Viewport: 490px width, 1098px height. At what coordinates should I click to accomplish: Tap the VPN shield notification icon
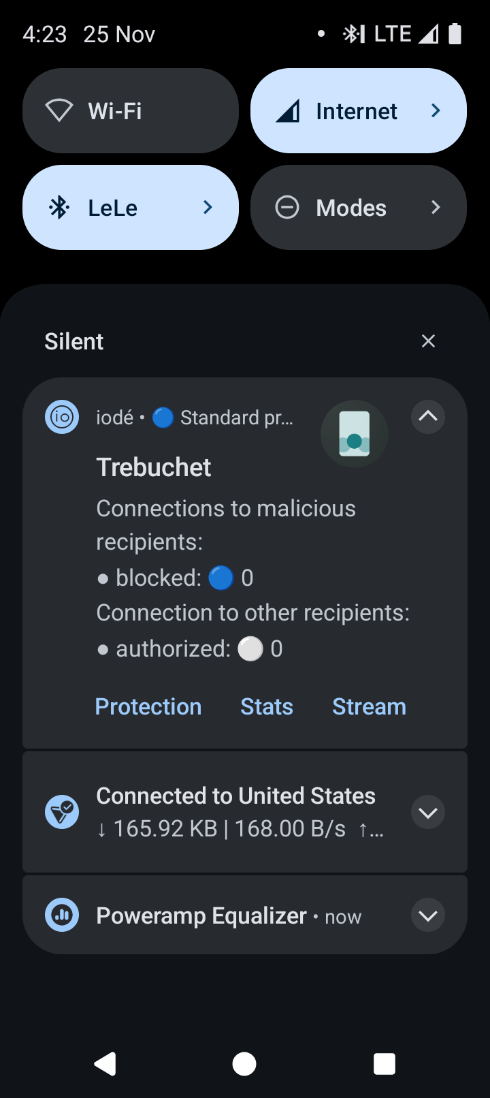coord(62,812)
